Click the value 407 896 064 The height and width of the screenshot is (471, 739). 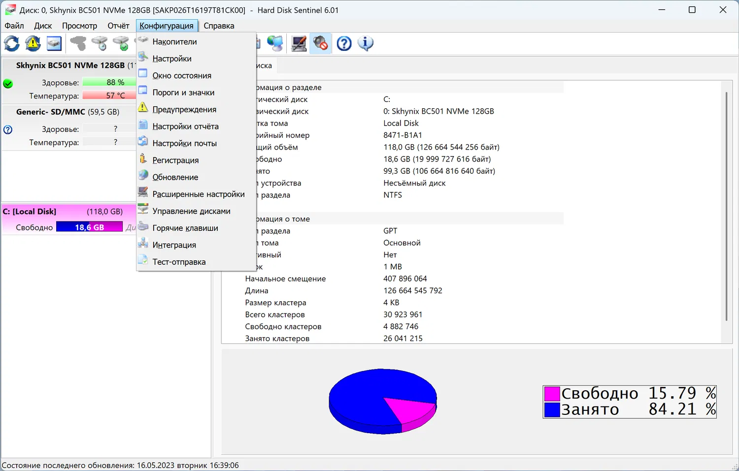[x=405, y=279]
